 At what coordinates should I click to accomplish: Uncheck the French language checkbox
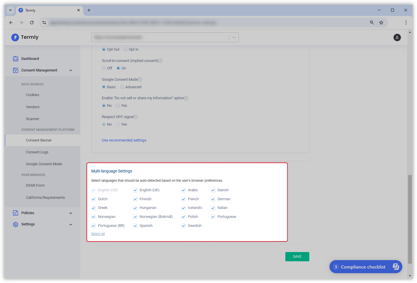(183, 199)
